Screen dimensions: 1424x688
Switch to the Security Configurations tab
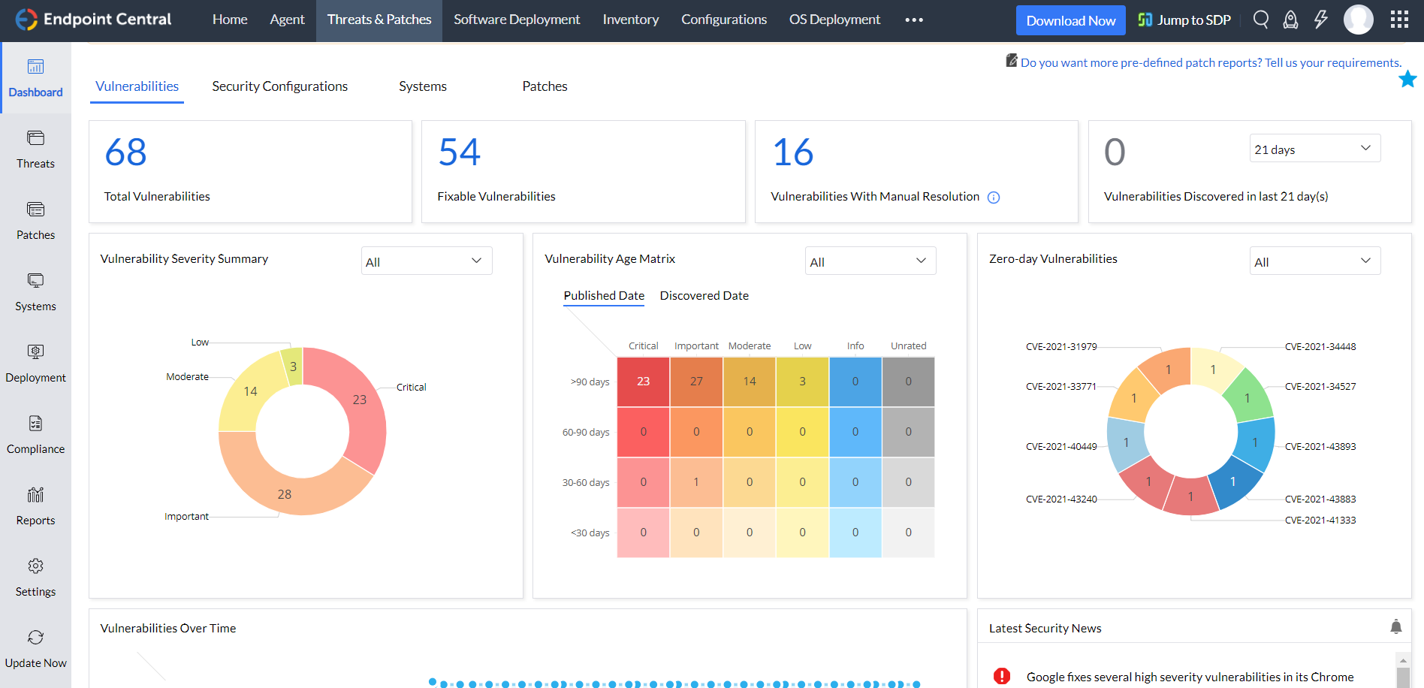(x=279, y=86)
